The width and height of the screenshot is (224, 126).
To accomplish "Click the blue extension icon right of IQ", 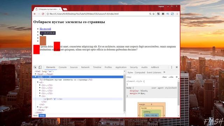I will coord(173,14).
